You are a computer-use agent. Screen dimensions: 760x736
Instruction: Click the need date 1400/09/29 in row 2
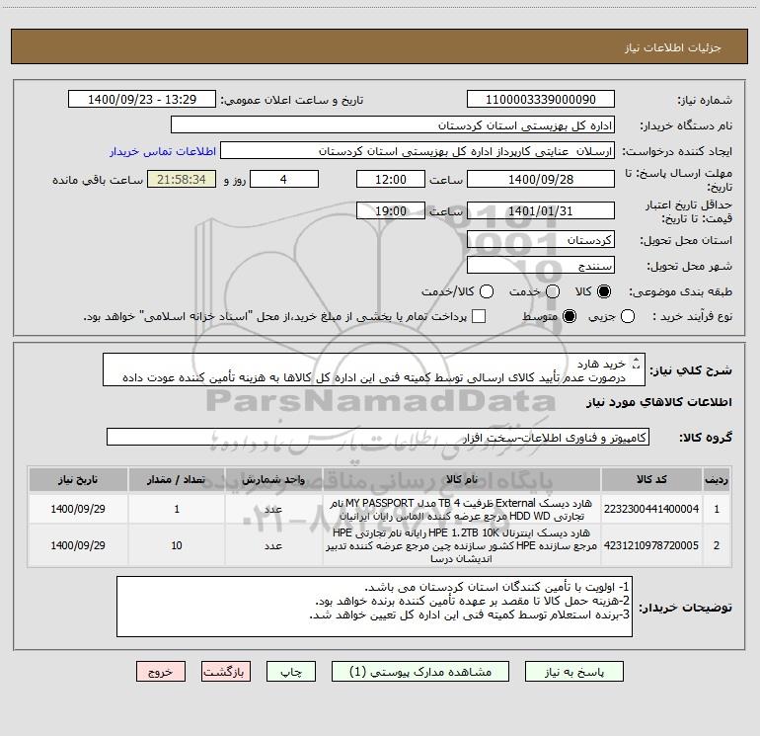pos(78,545)
